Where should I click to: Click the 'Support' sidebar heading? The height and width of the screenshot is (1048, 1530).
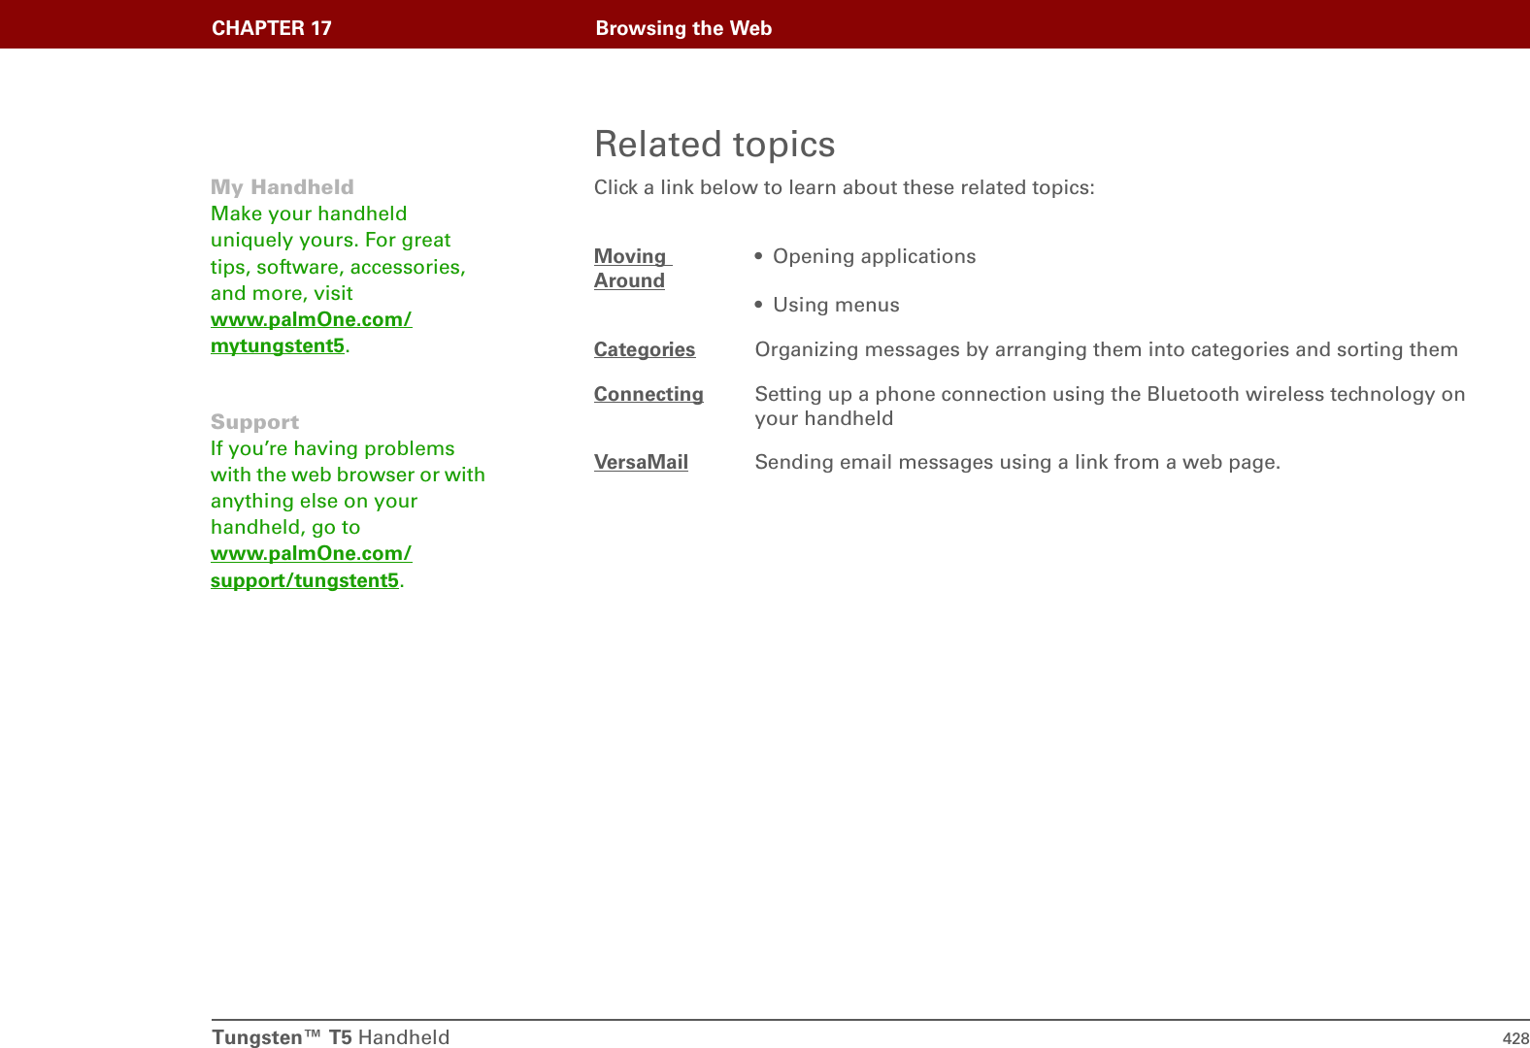pyautogui.click(x=254, y=422)
